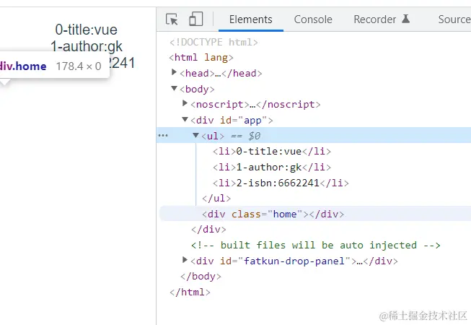
Task: Click the page text 1-author:gk
Action: pos(87,46)
